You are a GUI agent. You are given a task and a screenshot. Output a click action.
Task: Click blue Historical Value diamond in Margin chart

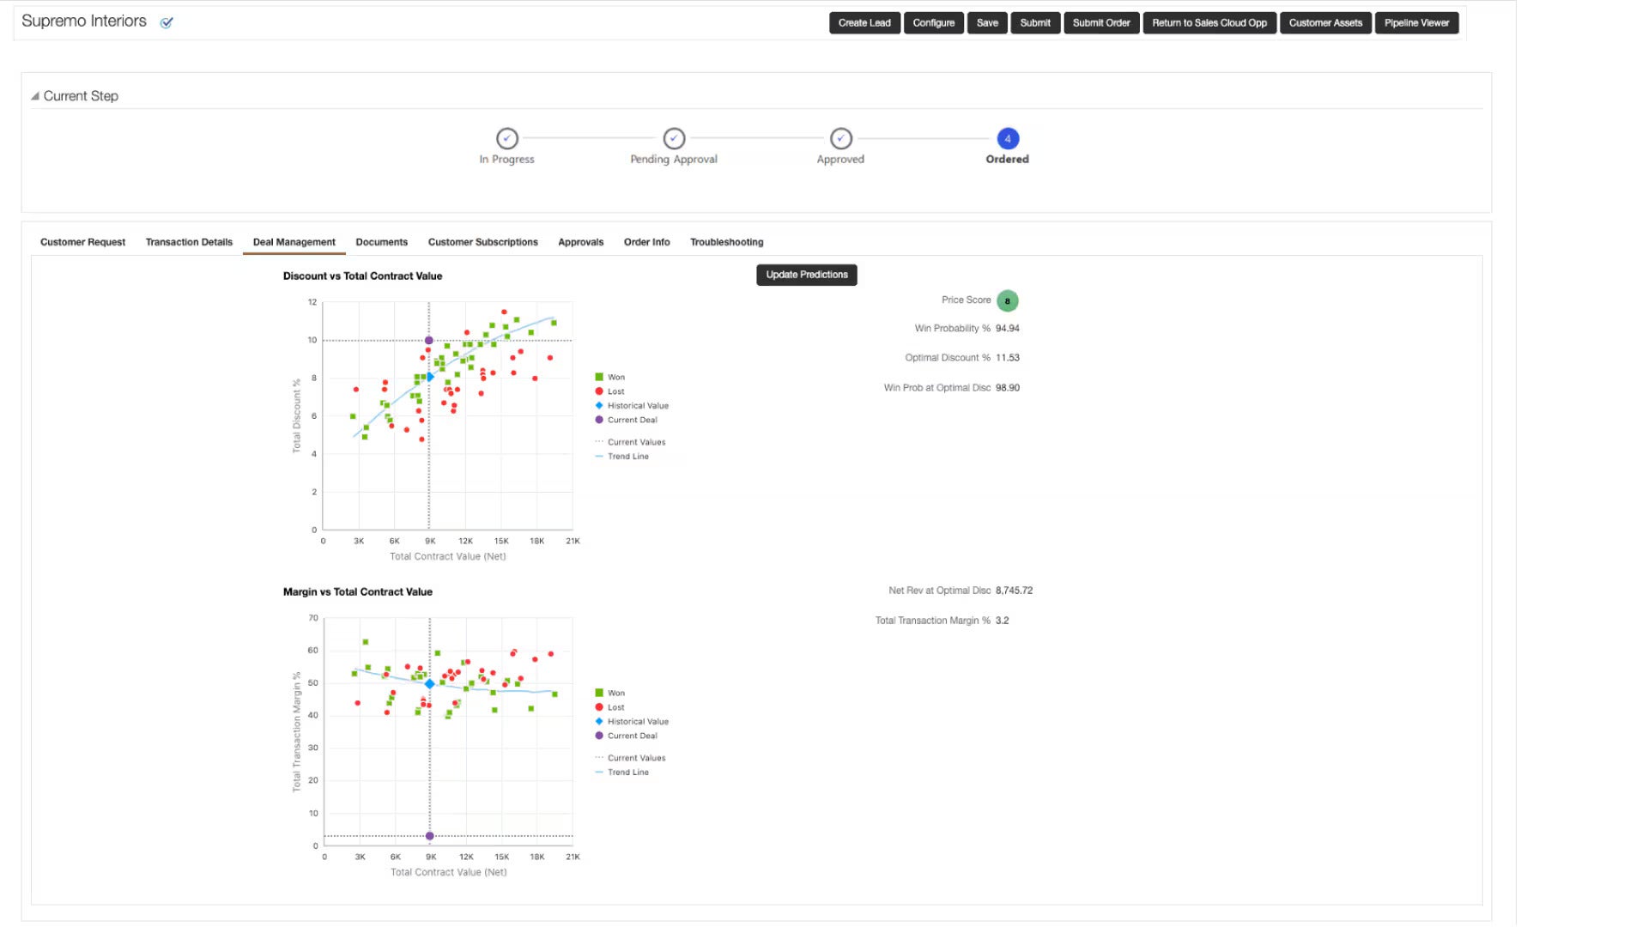pyautogui.click(x=430, y=684)
